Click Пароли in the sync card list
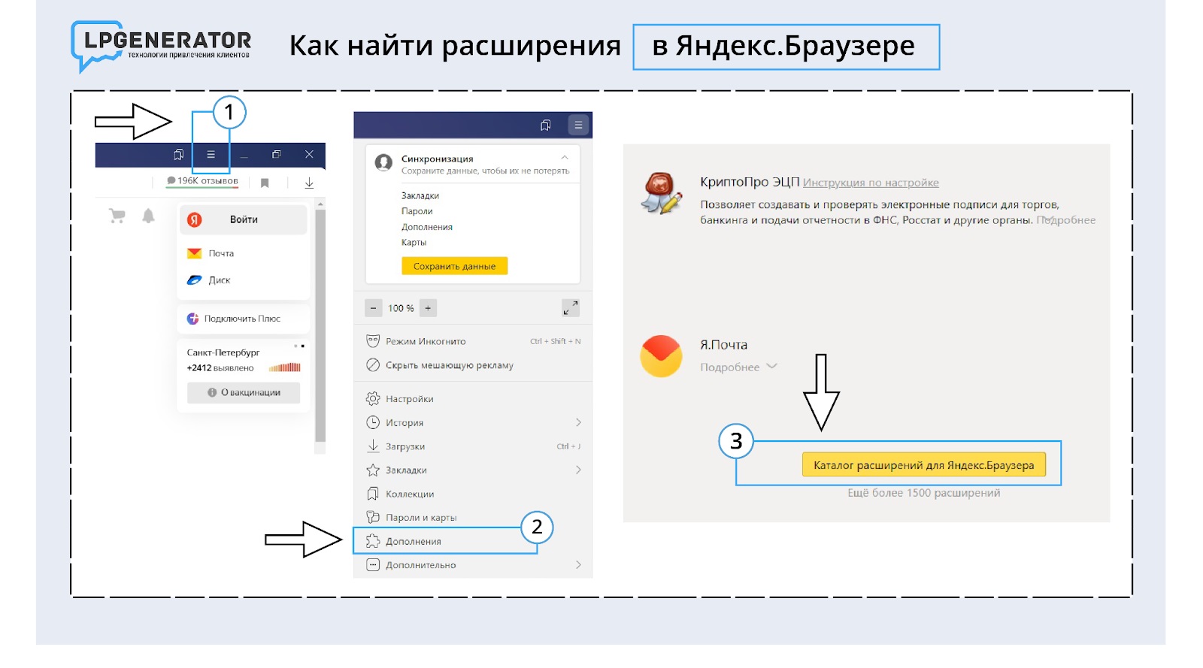Screen dimensions: 1203x668 [417, 211]
